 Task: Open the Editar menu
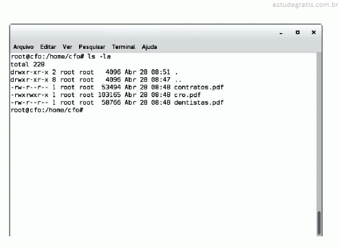[48, 47]
